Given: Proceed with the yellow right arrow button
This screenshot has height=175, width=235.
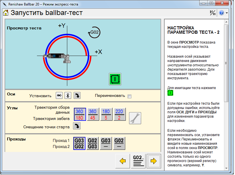Looking at the screenshot, I should pos(154,161).
